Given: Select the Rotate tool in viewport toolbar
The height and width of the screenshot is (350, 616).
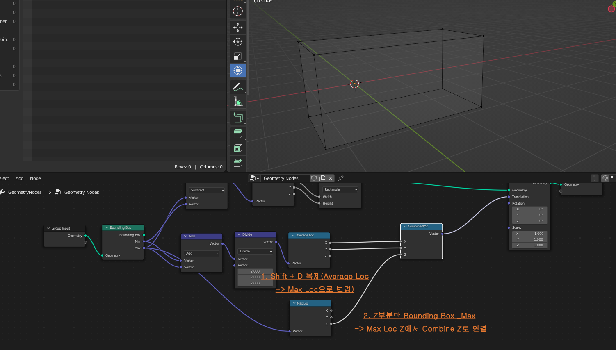Looking at the screenshot, I should point(238,42).
